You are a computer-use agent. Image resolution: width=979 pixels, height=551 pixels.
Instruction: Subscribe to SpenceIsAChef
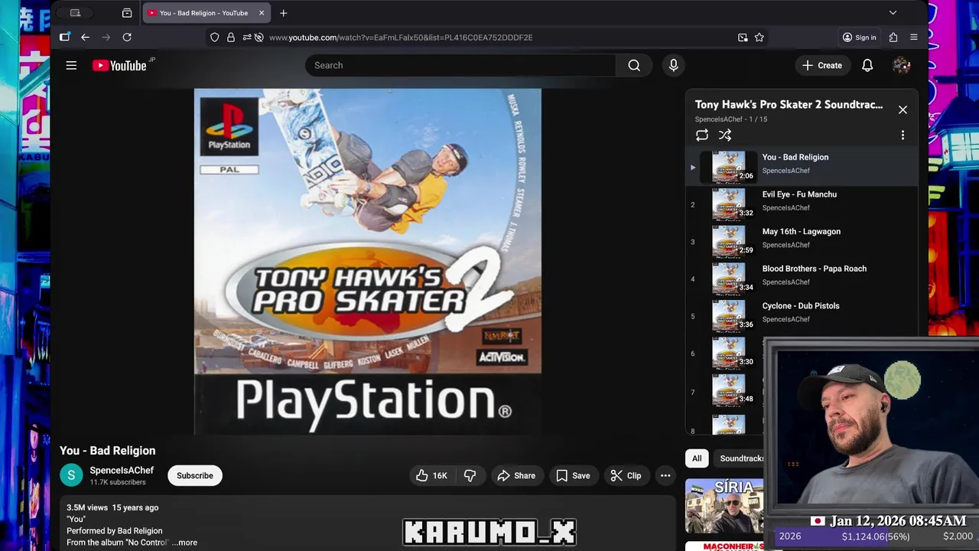[x=195, y=476]
